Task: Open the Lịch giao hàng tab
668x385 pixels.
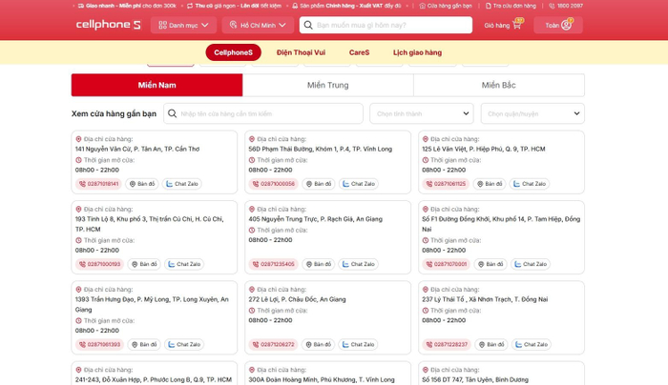Action: [x=417, y=52]
